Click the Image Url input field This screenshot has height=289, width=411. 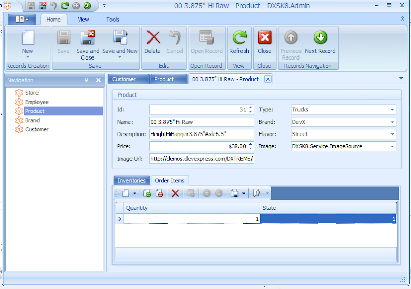pos(201,159)
